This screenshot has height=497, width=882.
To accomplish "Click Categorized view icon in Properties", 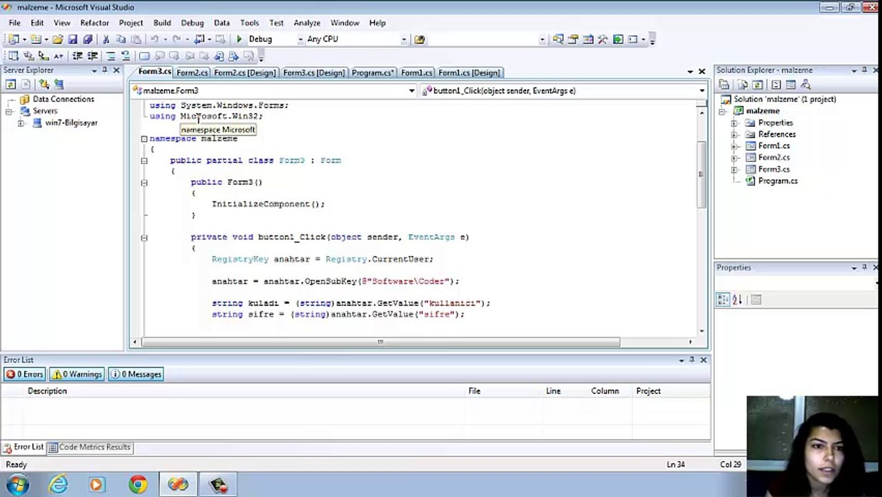I will point(723,300).
